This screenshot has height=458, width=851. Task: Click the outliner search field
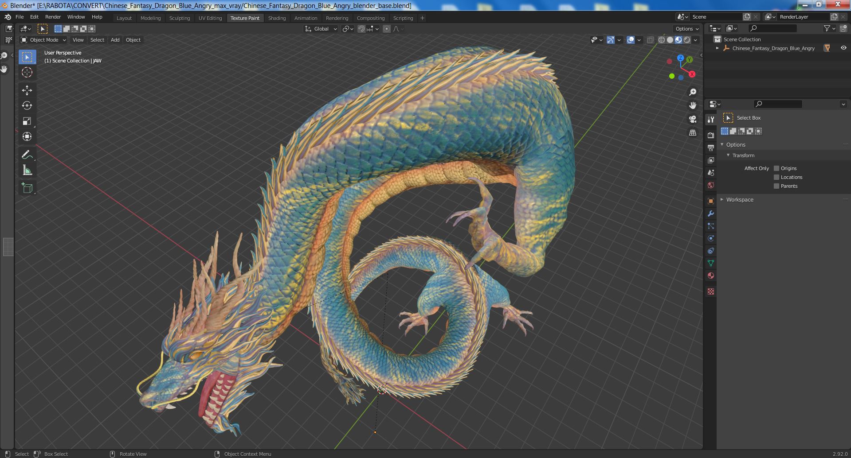[773, 28]
